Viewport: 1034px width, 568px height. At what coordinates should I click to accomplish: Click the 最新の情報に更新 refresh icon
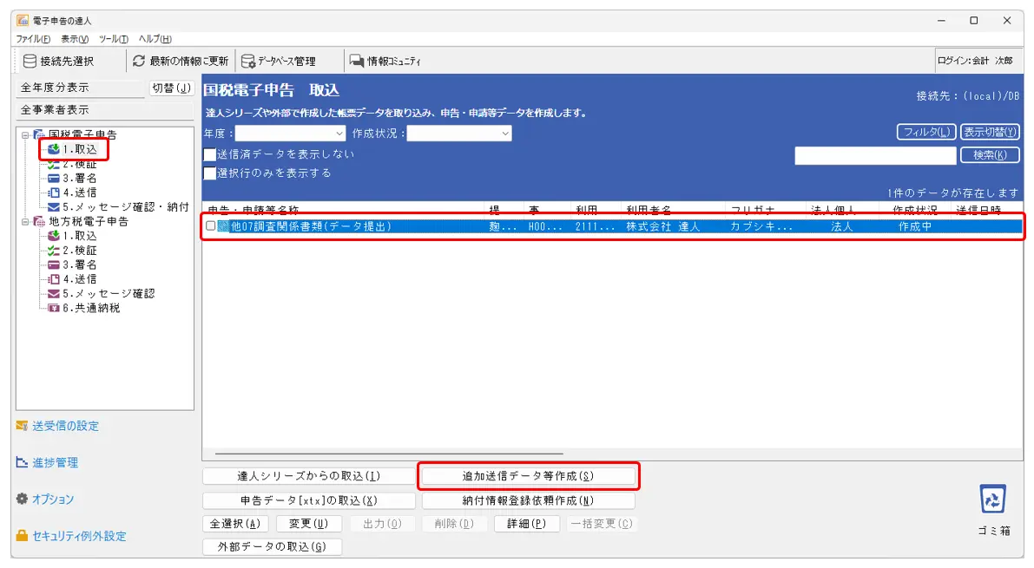[x=139, y=61]
